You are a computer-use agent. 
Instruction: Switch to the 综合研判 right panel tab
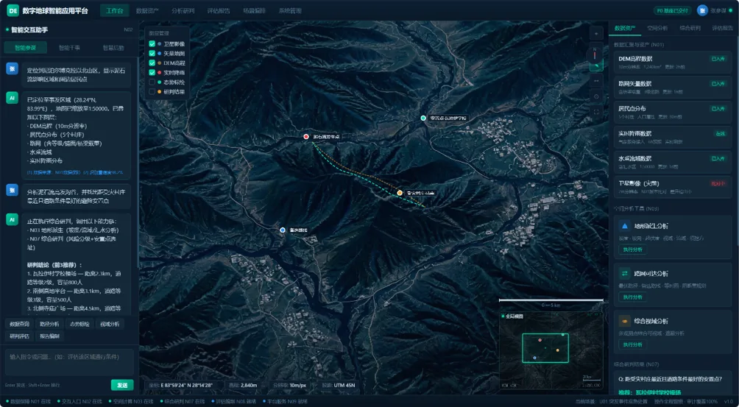(x=690, y=28)
